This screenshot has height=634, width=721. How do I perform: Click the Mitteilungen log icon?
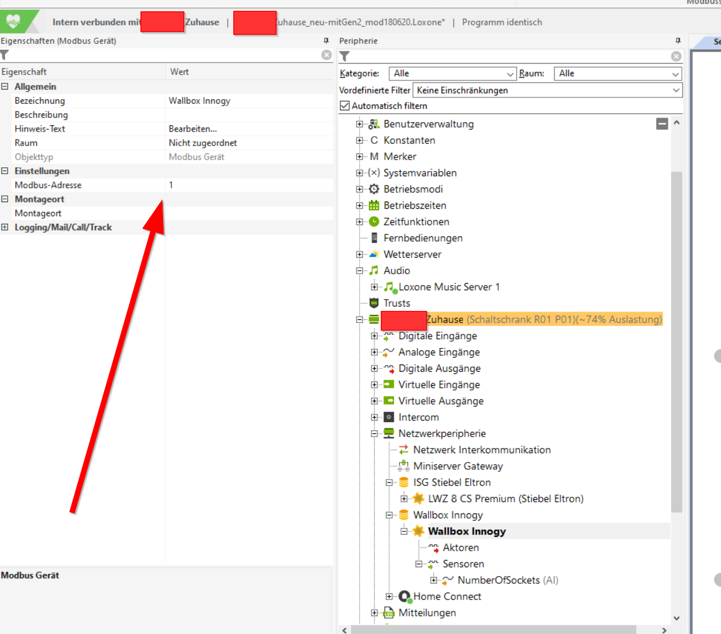(x=389, y=613)
